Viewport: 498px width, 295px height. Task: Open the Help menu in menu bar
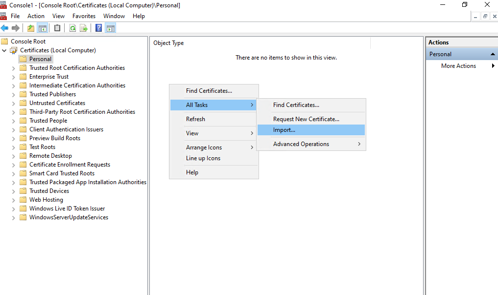pyautogui.click(x=139, y=16)
